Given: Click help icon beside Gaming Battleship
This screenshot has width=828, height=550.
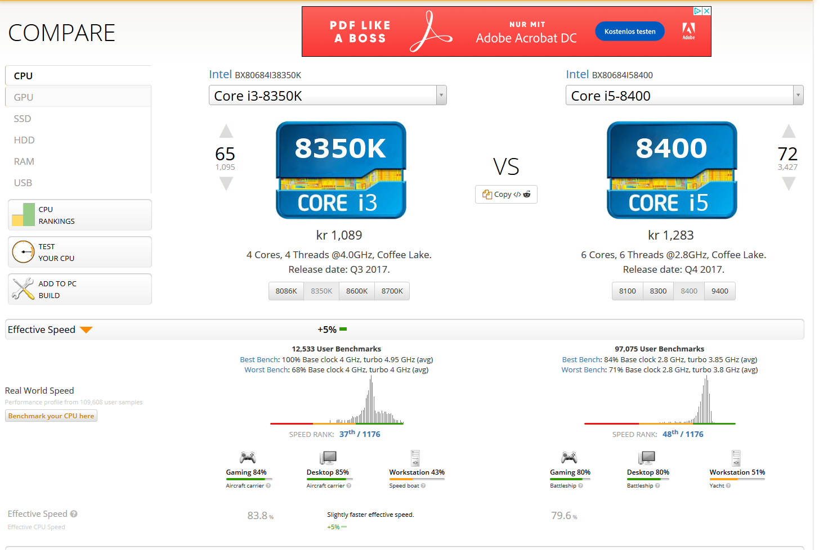Looking at the screenshot, I should point(580,486).
